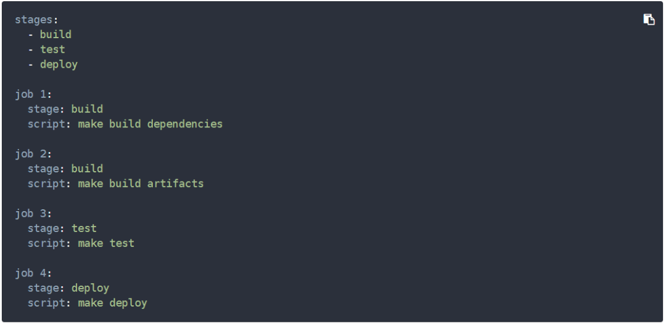Viewport: 666px width, 325px height.
Task: Select the "deploy" entry in stages list
Action: [59, 65]
